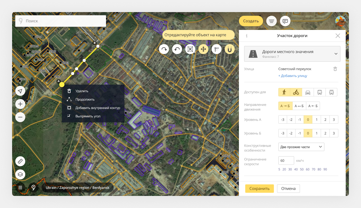The width and height of the screenshot is (361, 208).
Task: Pick speed preset 40
Action: [296, 169]
